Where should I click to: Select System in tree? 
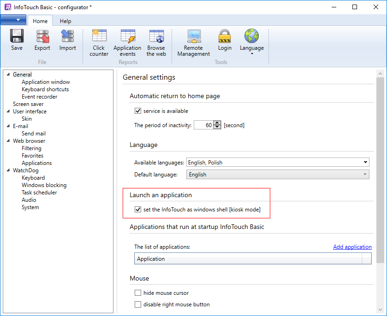(x=30, y=207)
